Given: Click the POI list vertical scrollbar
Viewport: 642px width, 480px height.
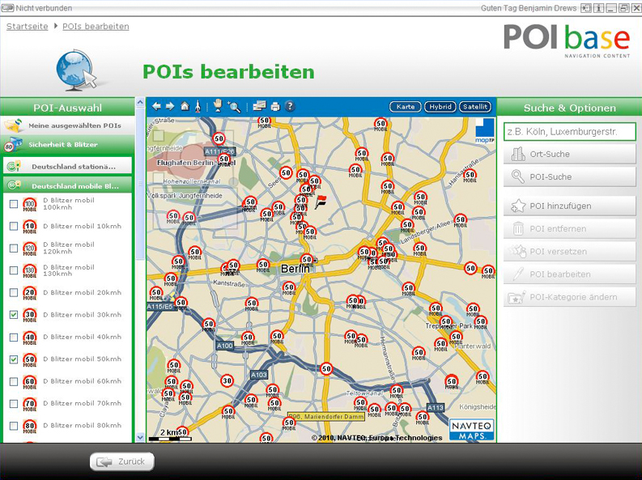Looking at the screenshot, I should (138, 324).
